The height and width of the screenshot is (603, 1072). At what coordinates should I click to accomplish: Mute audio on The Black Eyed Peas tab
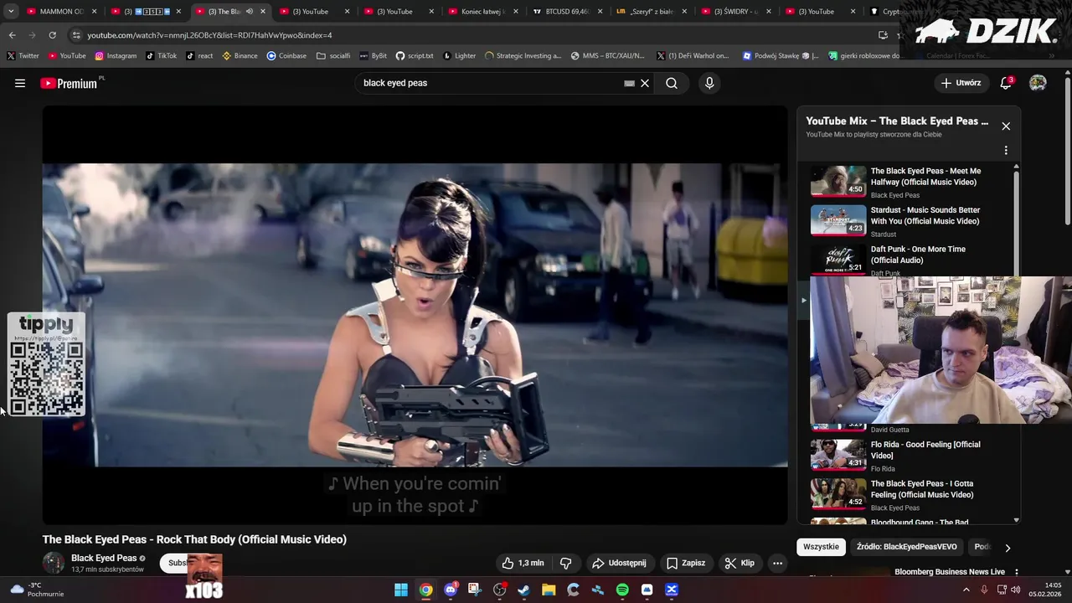(x=250, y=12)
